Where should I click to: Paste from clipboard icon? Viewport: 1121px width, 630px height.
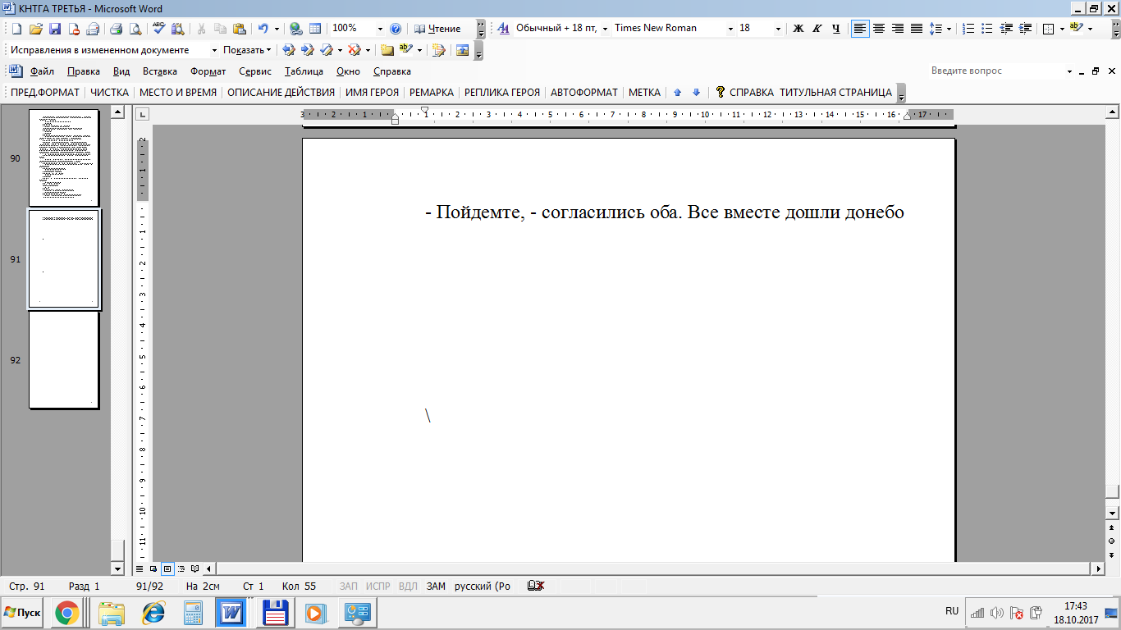(240, 28)
